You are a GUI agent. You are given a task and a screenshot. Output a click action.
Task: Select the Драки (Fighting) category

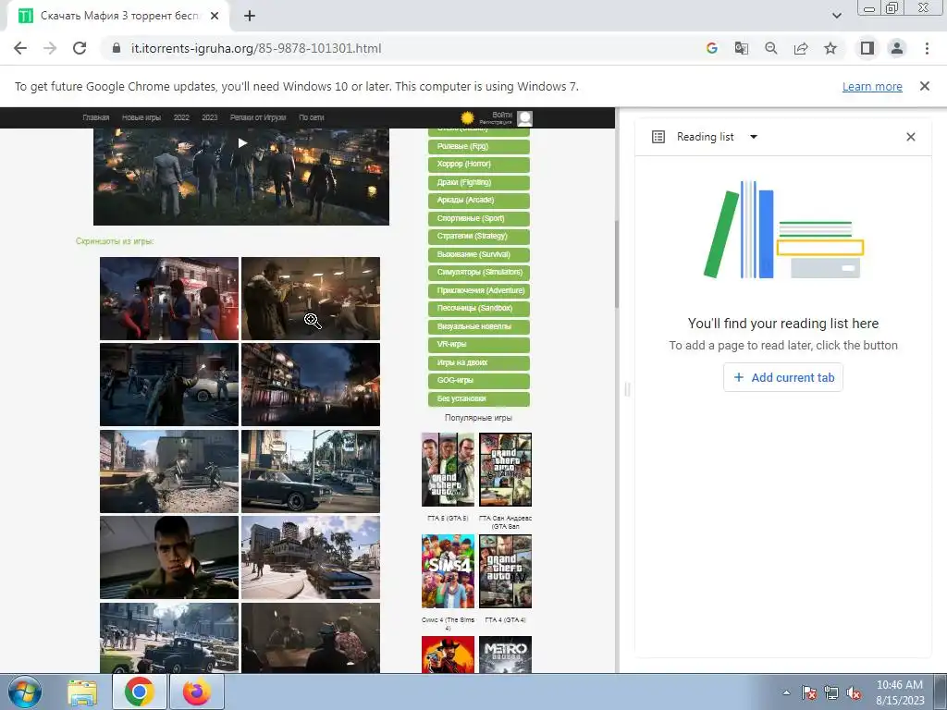pyautogui.click(x=479, y=182)
